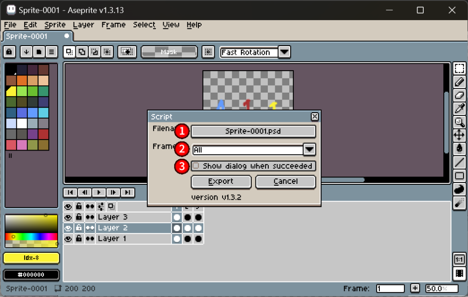Image resolution: width=468 pixels, height=297 pixels.
Task: Click the Mask color button
Action: pyautogui.click(x=169, y=52)
